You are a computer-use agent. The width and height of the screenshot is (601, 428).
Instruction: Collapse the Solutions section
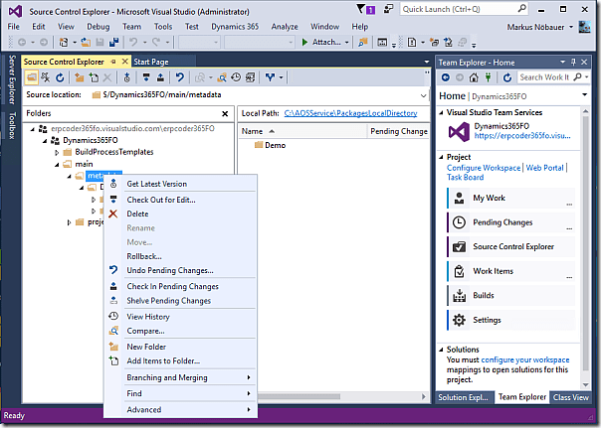tap(441, 350)
